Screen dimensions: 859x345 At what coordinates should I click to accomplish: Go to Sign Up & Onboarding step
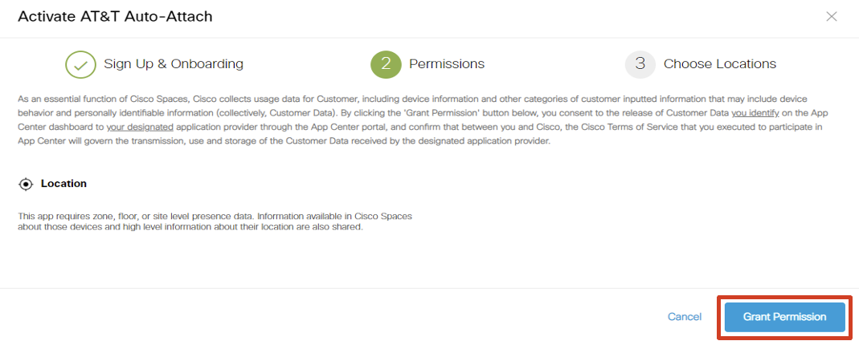(x=173, y=64)
